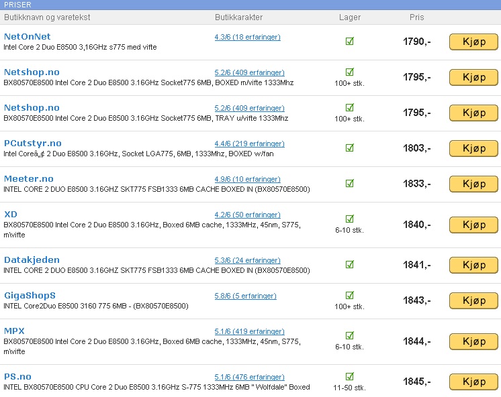The width and height of the screenshot is (501, 397).
Task: Click the stock checkmark icon for Meeter.no
Action: pyautogui.click(x=349, y=183)
